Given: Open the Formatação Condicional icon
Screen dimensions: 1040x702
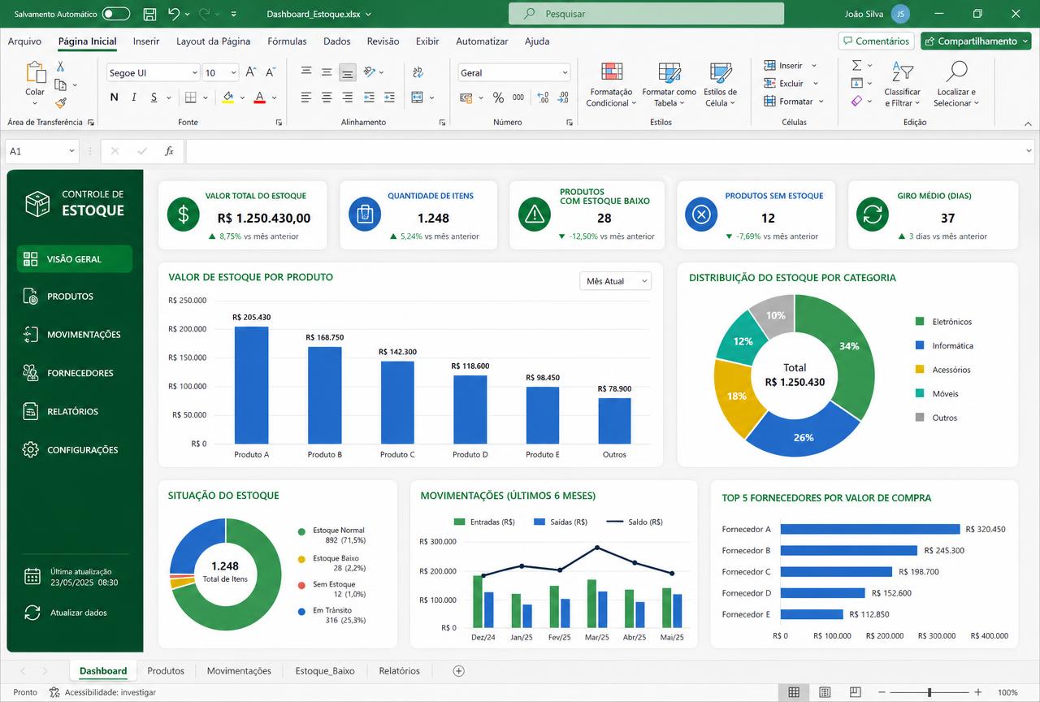Looking at the screenshot, I should coord(612,73).
